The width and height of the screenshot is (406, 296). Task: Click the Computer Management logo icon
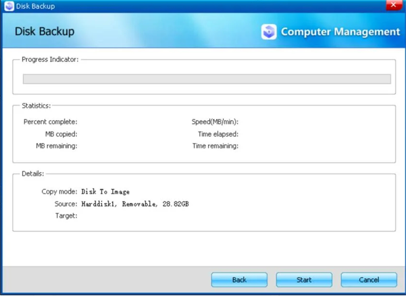(x=269, y=32)
